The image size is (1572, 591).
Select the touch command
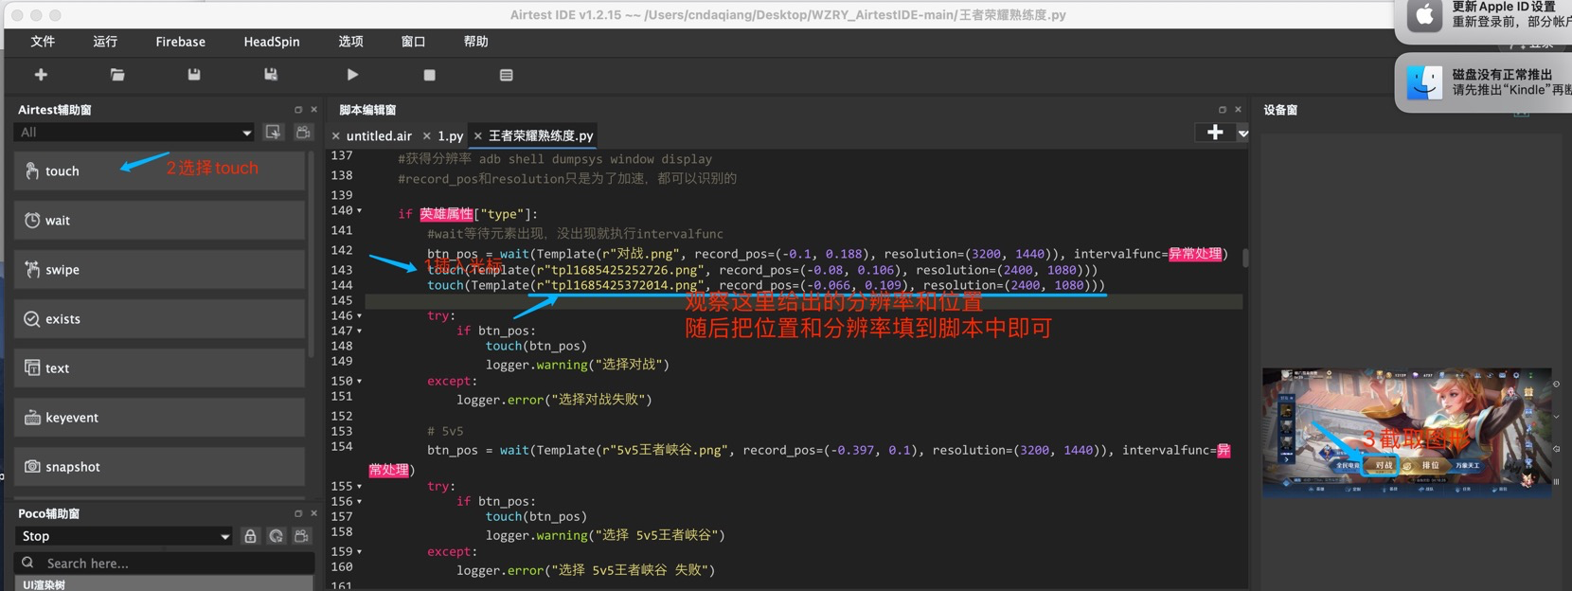coord(159,171)
